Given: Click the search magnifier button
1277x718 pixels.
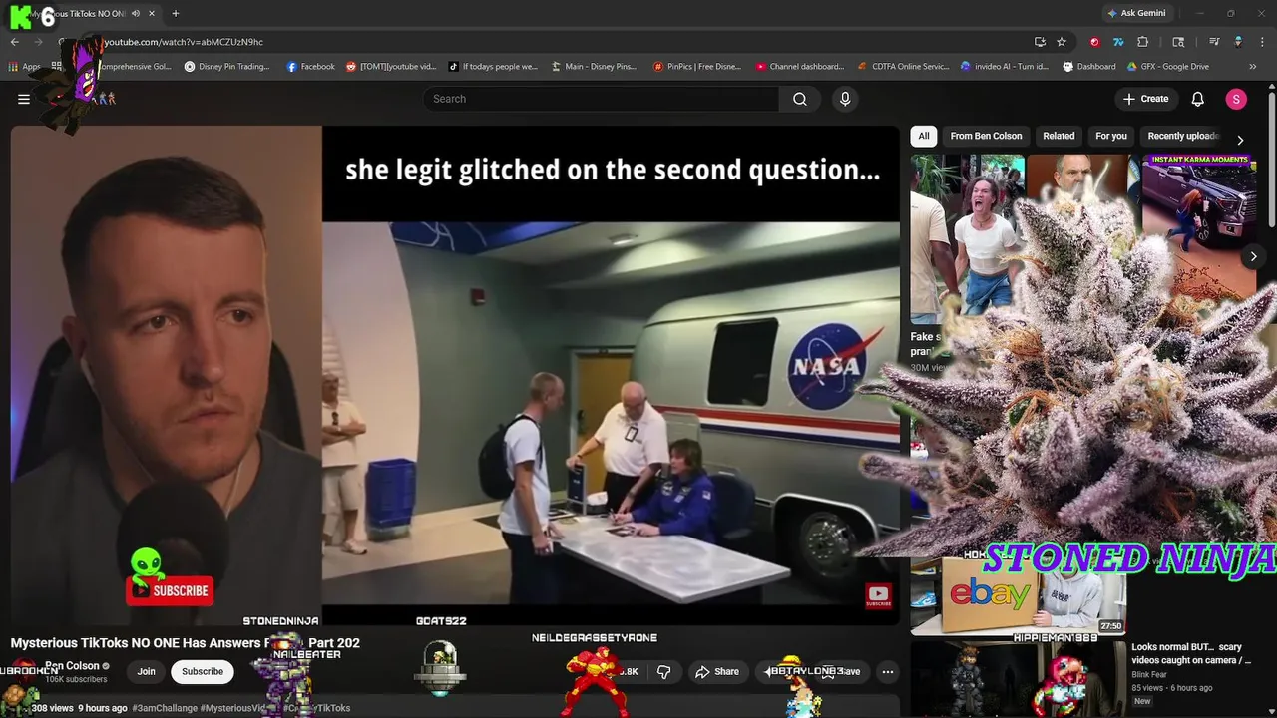Looking at the screenshot, I should (x=800, y=99).
